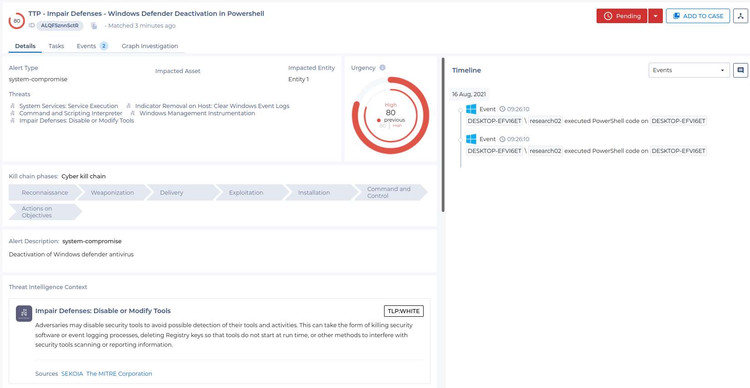Click second event's 09:26:10 timestamp
Screen dimensions: 750x388
pos(518,139)
